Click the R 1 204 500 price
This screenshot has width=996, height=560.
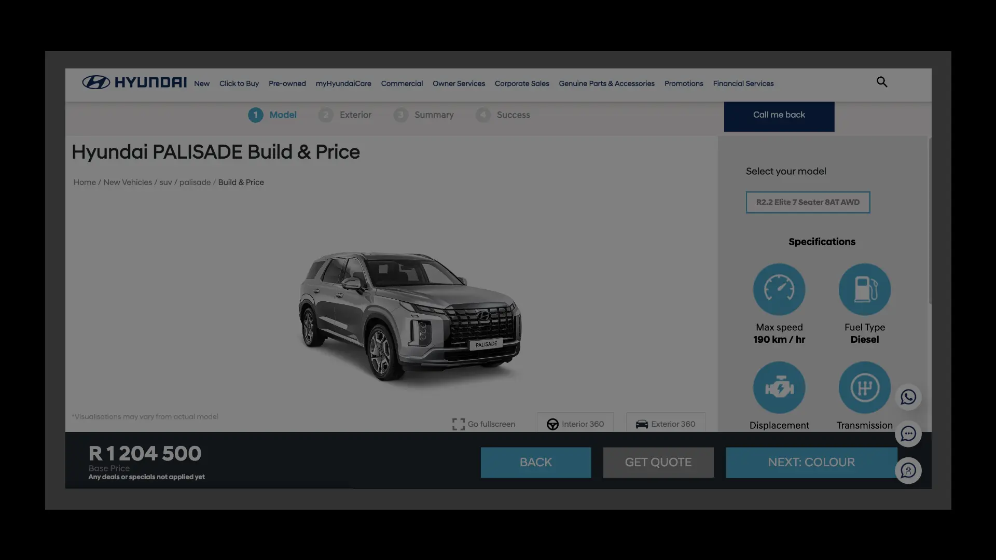click(145, 453)
